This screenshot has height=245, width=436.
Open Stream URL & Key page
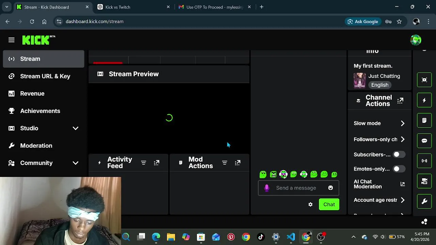[x=44, y=76]
